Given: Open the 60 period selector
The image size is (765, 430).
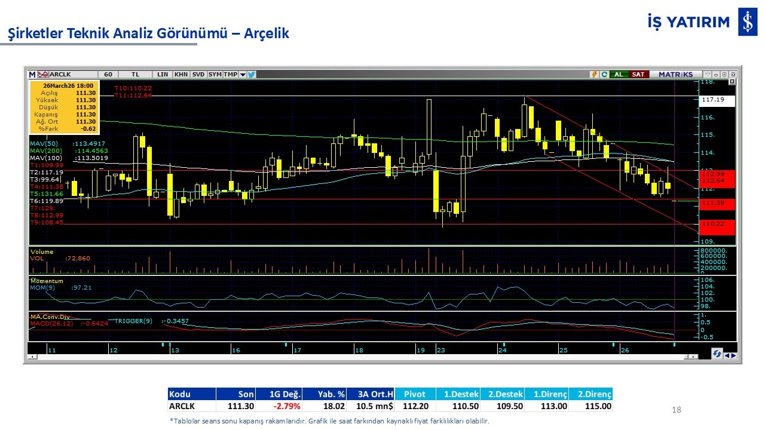Looking at the screenshot, I should pyautogui.click(x=108, y=75).
